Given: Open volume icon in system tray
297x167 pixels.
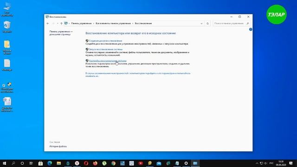Looking at the screenshot, I should (266, 163).
